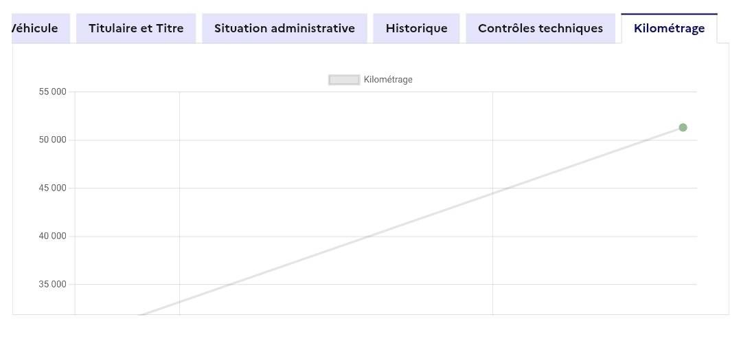The width and height of the screenshot is (741, 339).
Task: Click the 35 000 axis label
Action: (x=52, y=285)
